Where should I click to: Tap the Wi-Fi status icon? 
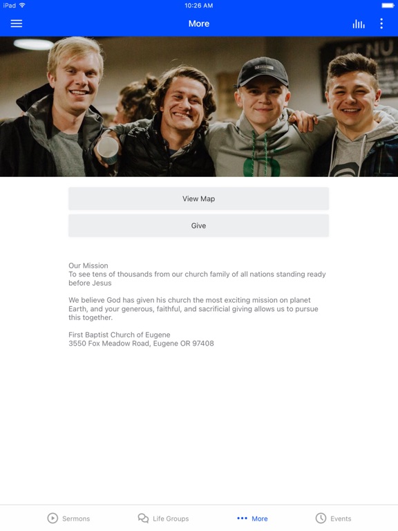[x=22, y=5]
